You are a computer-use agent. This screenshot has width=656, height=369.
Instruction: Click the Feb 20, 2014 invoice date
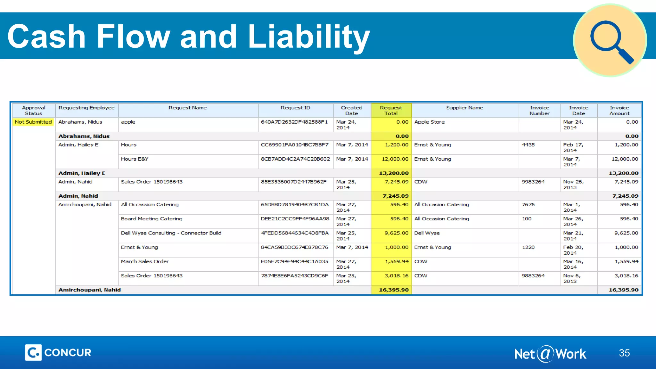(x=573, y=250)
